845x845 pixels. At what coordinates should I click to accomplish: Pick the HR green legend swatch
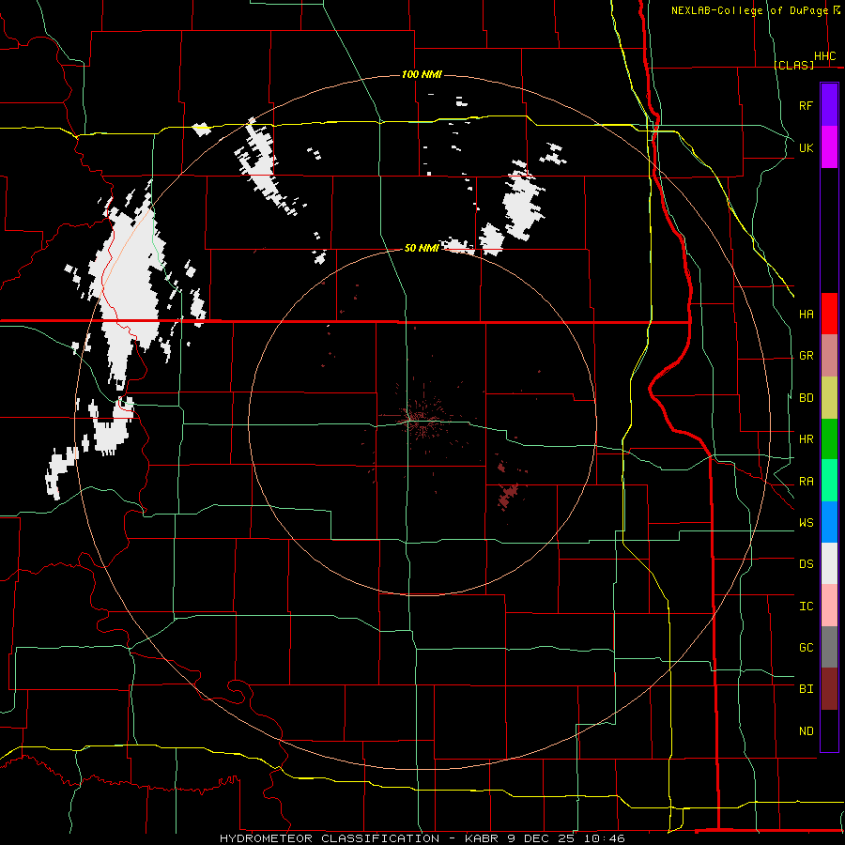(829, 439)
